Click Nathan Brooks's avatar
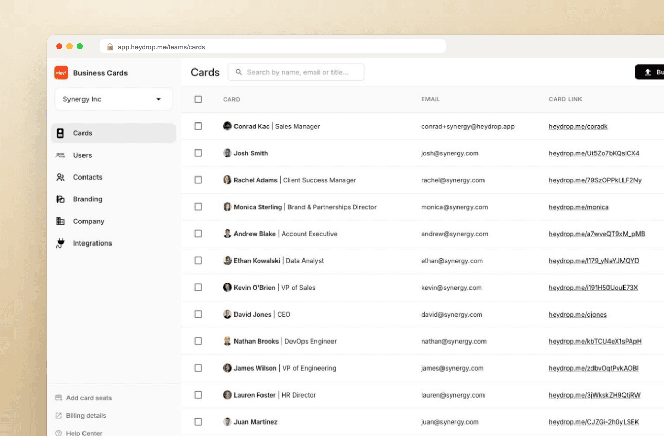This screenshot has height=436, width=664. click(227, 342)
